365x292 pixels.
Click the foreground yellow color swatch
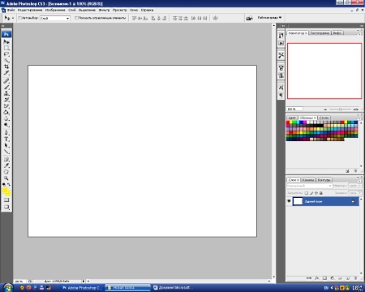click(5, 191)
